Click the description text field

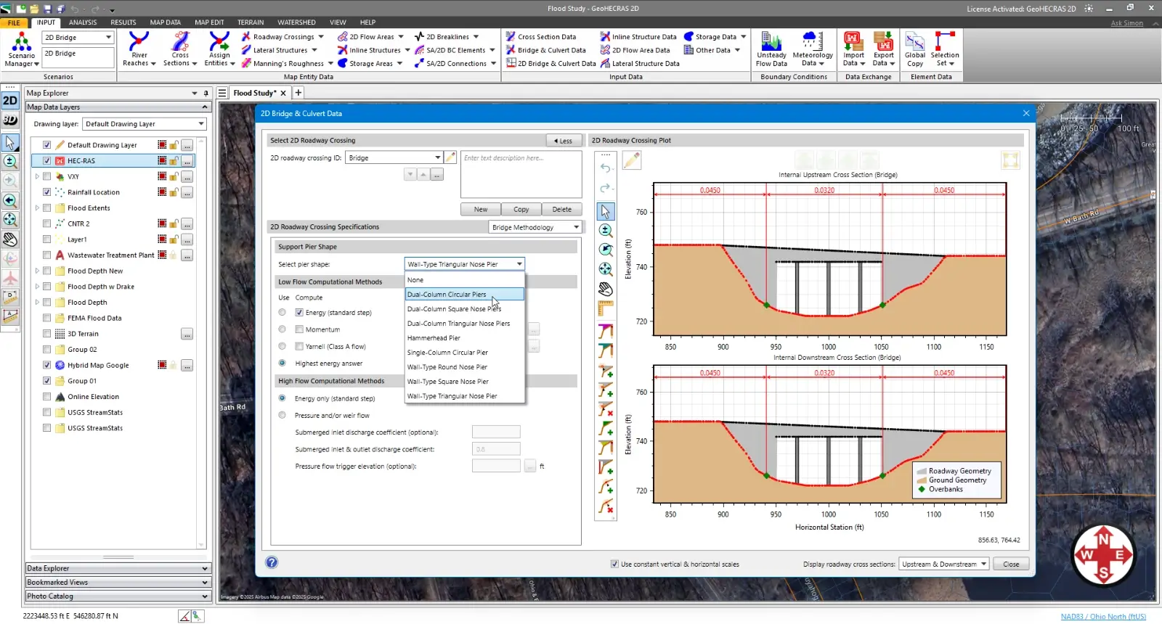pyautogui.click(x=521, y=174)
